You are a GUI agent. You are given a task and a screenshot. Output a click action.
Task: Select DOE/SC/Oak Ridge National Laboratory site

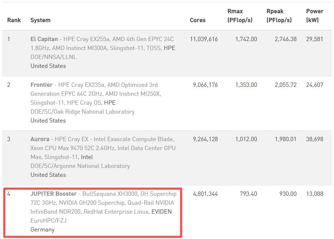82,111
